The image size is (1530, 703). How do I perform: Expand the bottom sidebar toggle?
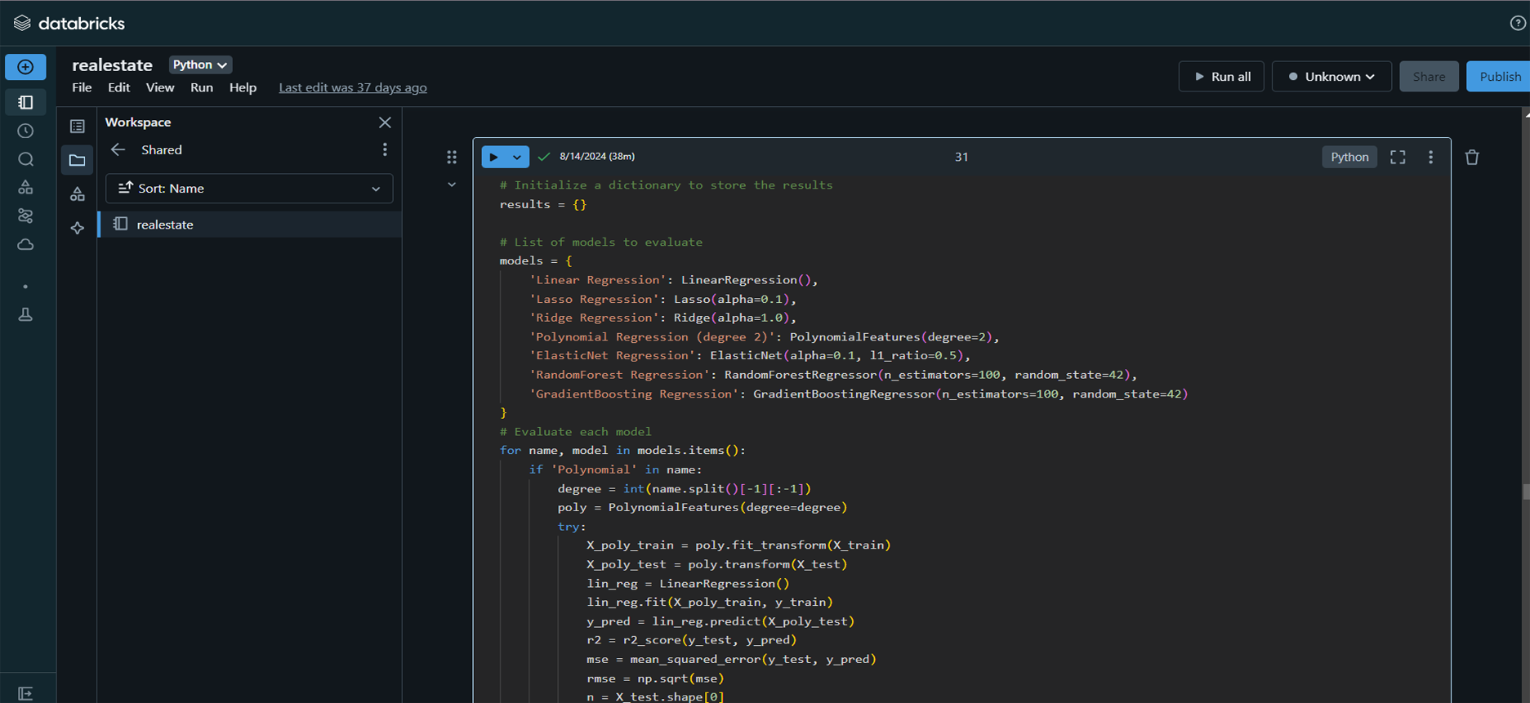[25, 693]
